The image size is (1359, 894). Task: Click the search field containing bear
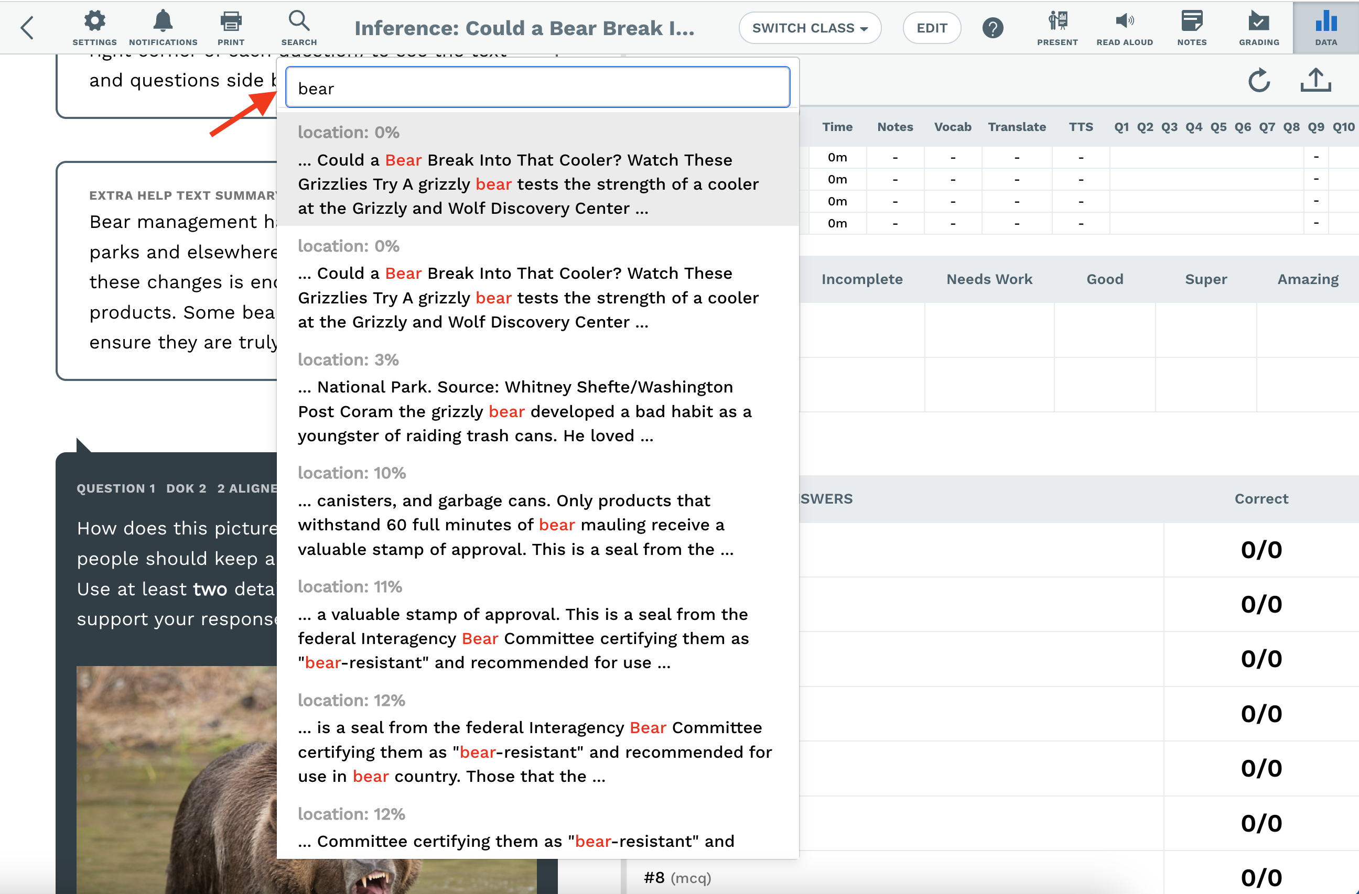tap(537, 87)
